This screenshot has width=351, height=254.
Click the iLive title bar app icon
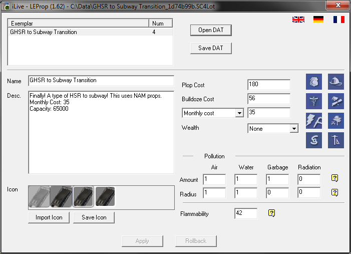point(7,7)
